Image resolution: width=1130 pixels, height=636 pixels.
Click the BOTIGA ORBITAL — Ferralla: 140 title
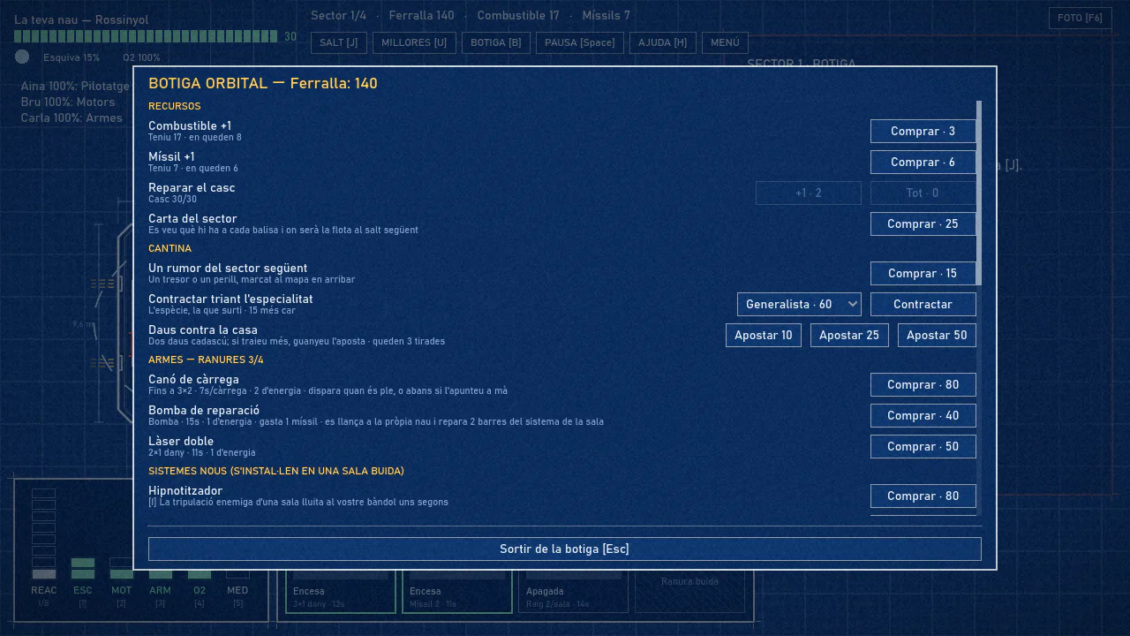point(263,83)
